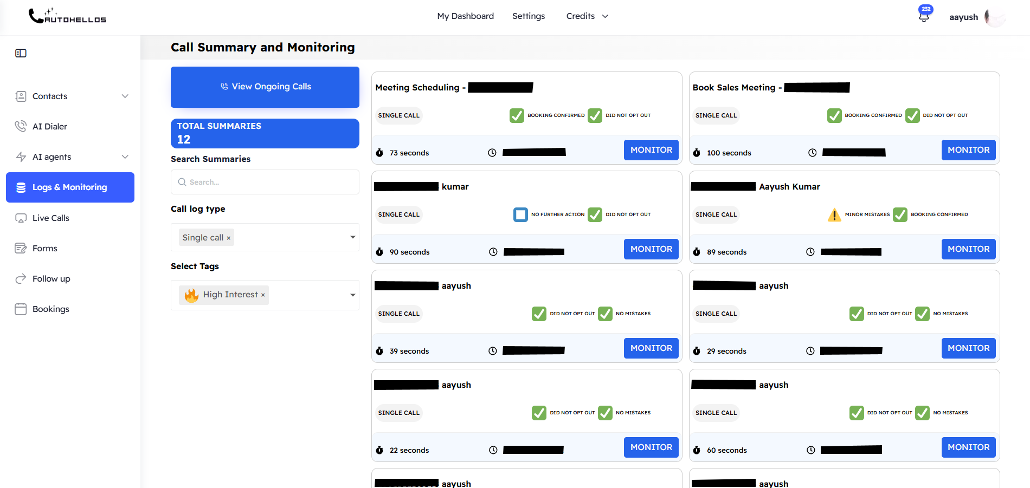Focus the Search summaries input field
Screen dimensions: 1030x488
tap(265, 182)
